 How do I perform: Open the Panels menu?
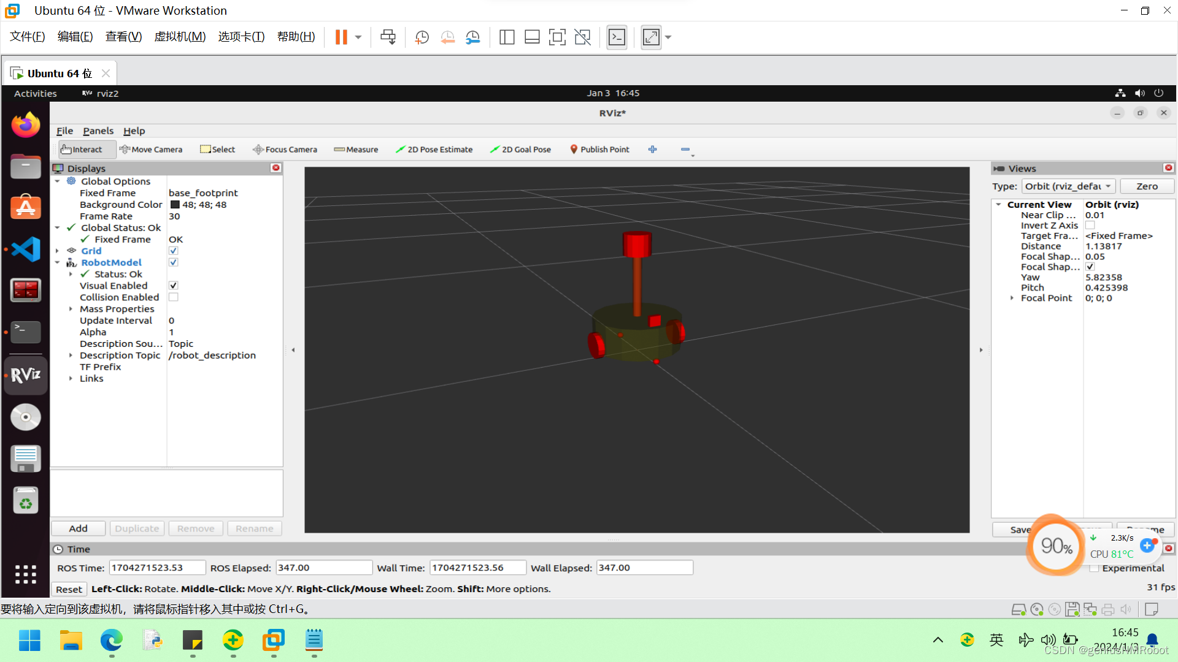(x=98, y=131)
